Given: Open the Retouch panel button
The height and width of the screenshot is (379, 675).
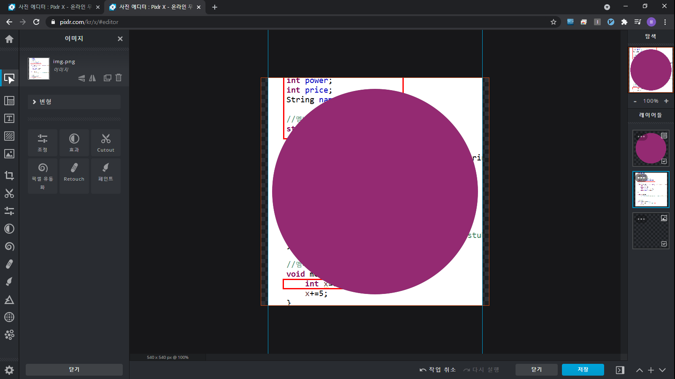Looking at the screenshot, I should tap(74, 176).
